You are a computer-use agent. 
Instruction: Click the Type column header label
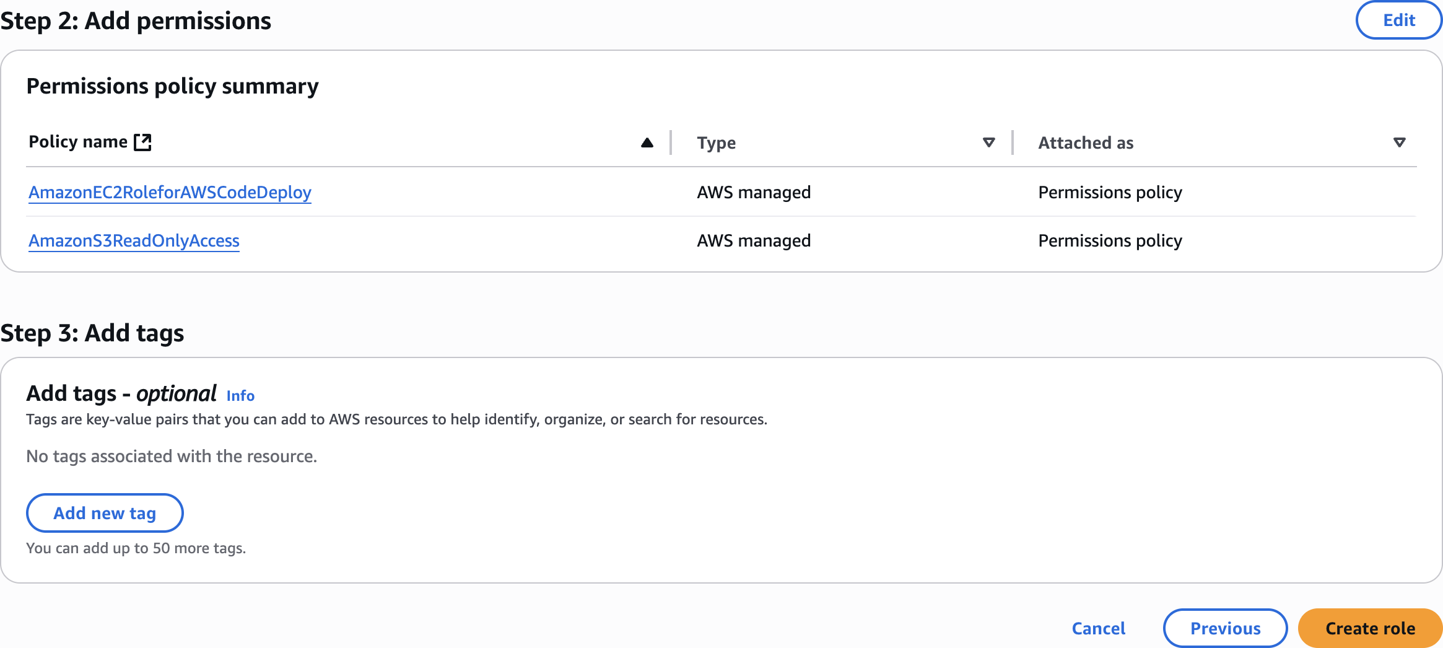716,143
